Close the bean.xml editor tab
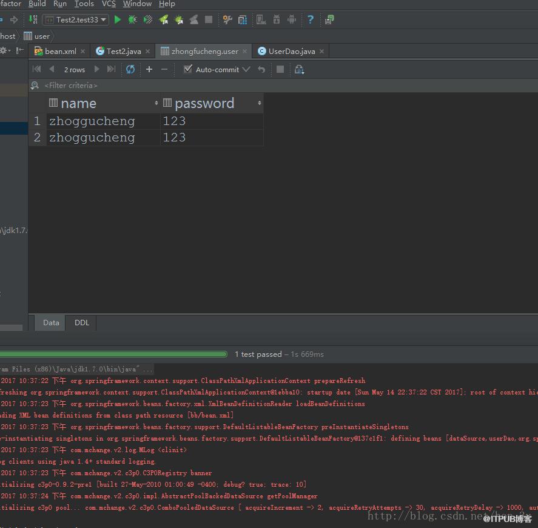The height and width of the screenshot is (528, 538). (82, 51)
